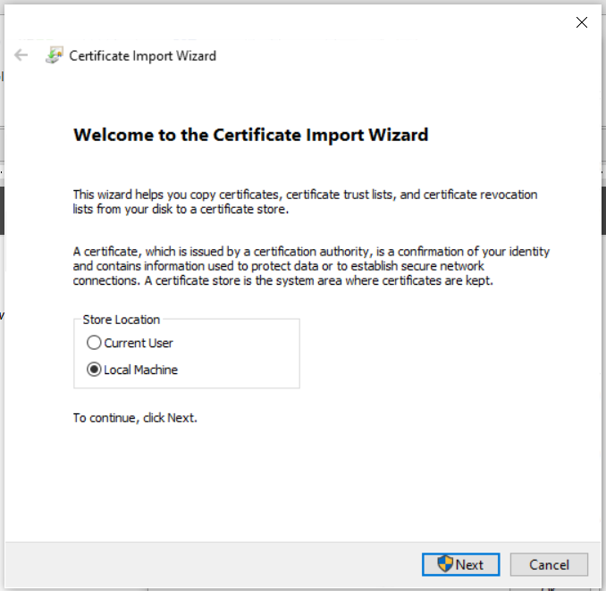Click the white space below 'To continue' text

(304, 482)
